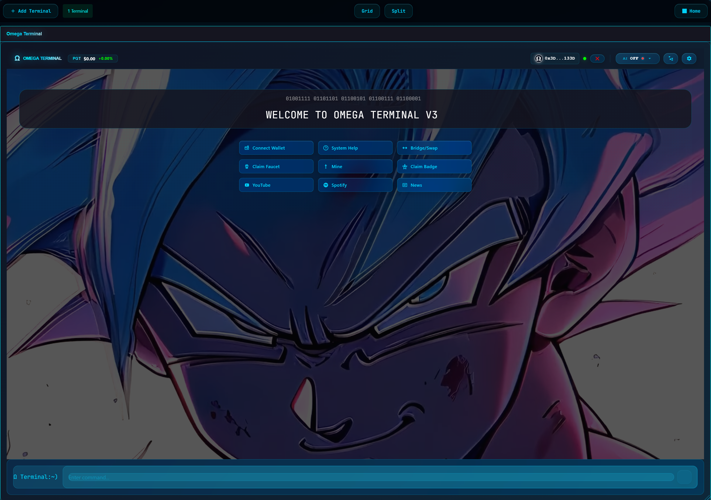Screen dimensions: 711x500
Task: Click the Spotify icon shortcut
Action: [x=326, y=185]
